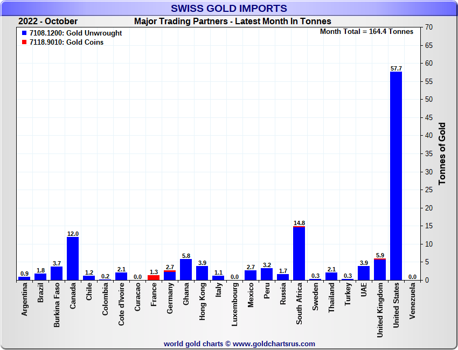
Task: Click the blue Gold Unwrought legend swatch
Action: (x=24, y=33)
